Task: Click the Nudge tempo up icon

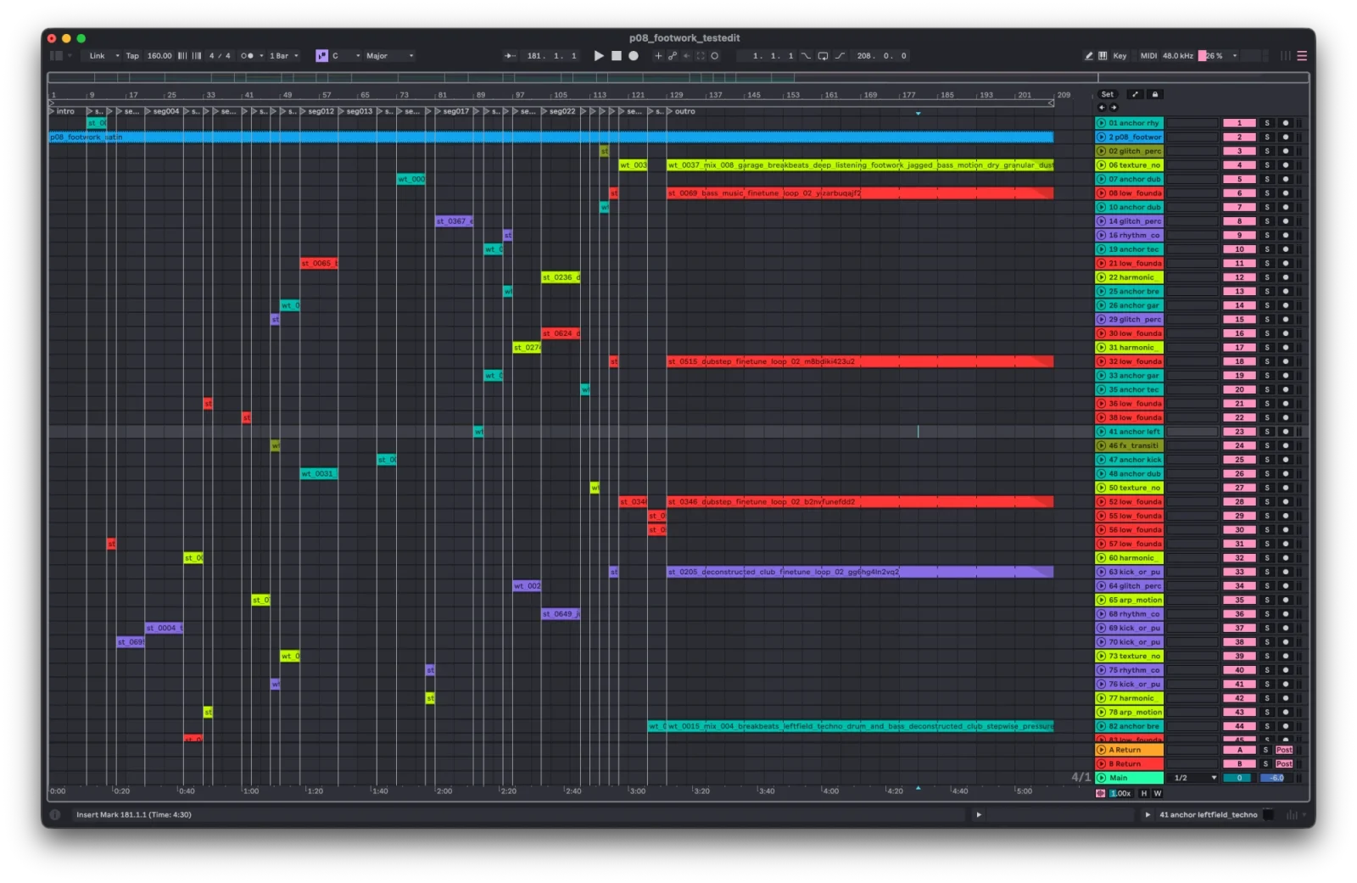Action: click(197, 56)
